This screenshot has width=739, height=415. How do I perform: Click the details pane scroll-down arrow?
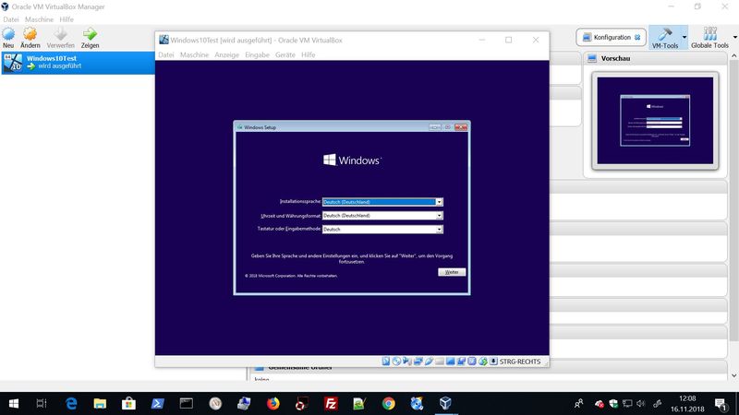click(x=734, y=375)
